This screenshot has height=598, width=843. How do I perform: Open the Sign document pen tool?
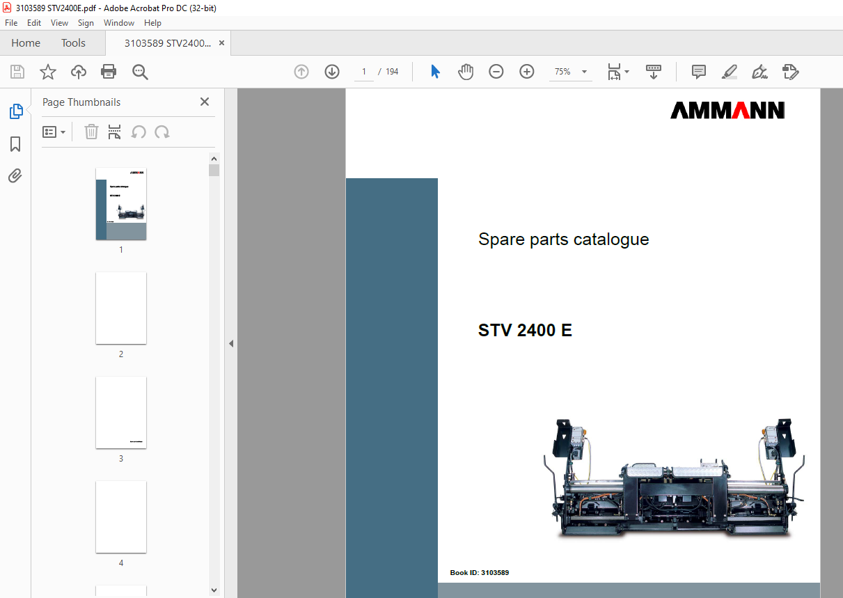(x=759, y=72)
